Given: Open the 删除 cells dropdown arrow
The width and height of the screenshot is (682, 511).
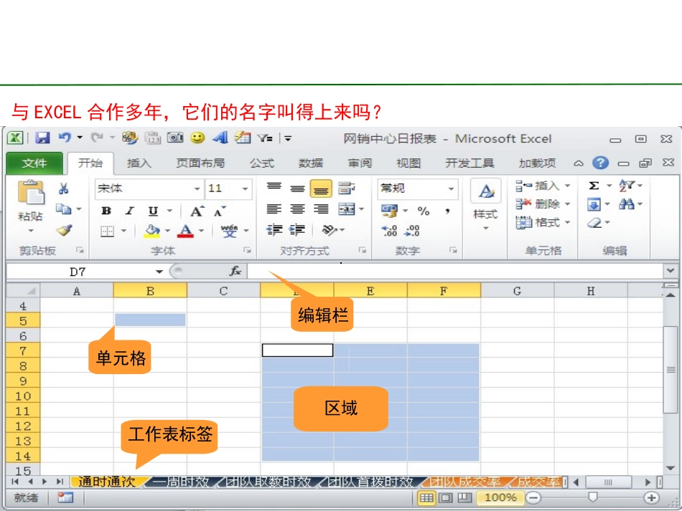Looking at the screenshot, I should coord(568,204).
